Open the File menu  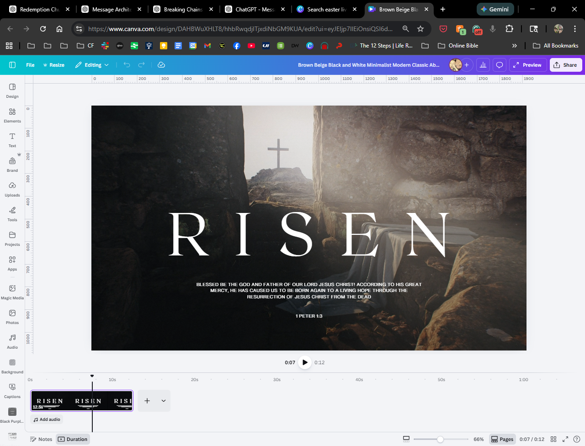pos(30,65)
